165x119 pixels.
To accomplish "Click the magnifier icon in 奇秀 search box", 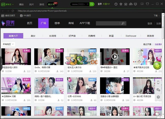I will [123, 23].
